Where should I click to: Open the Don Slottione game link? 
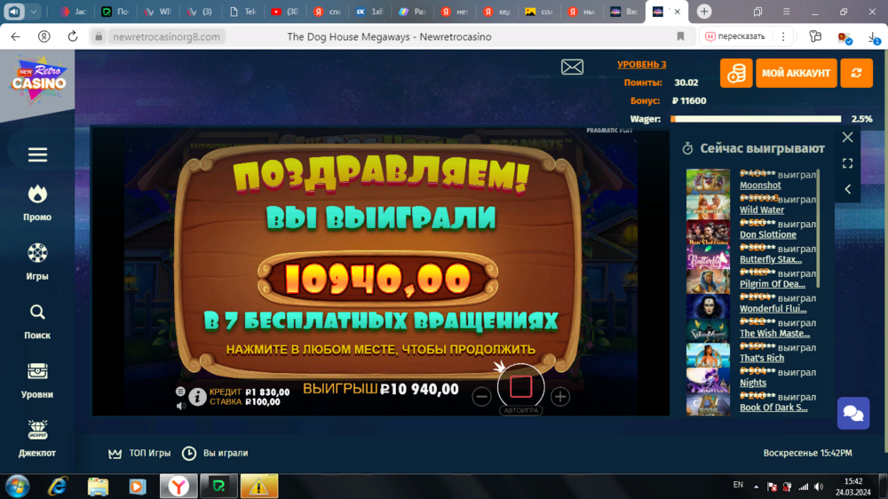[x=767, y=234]
